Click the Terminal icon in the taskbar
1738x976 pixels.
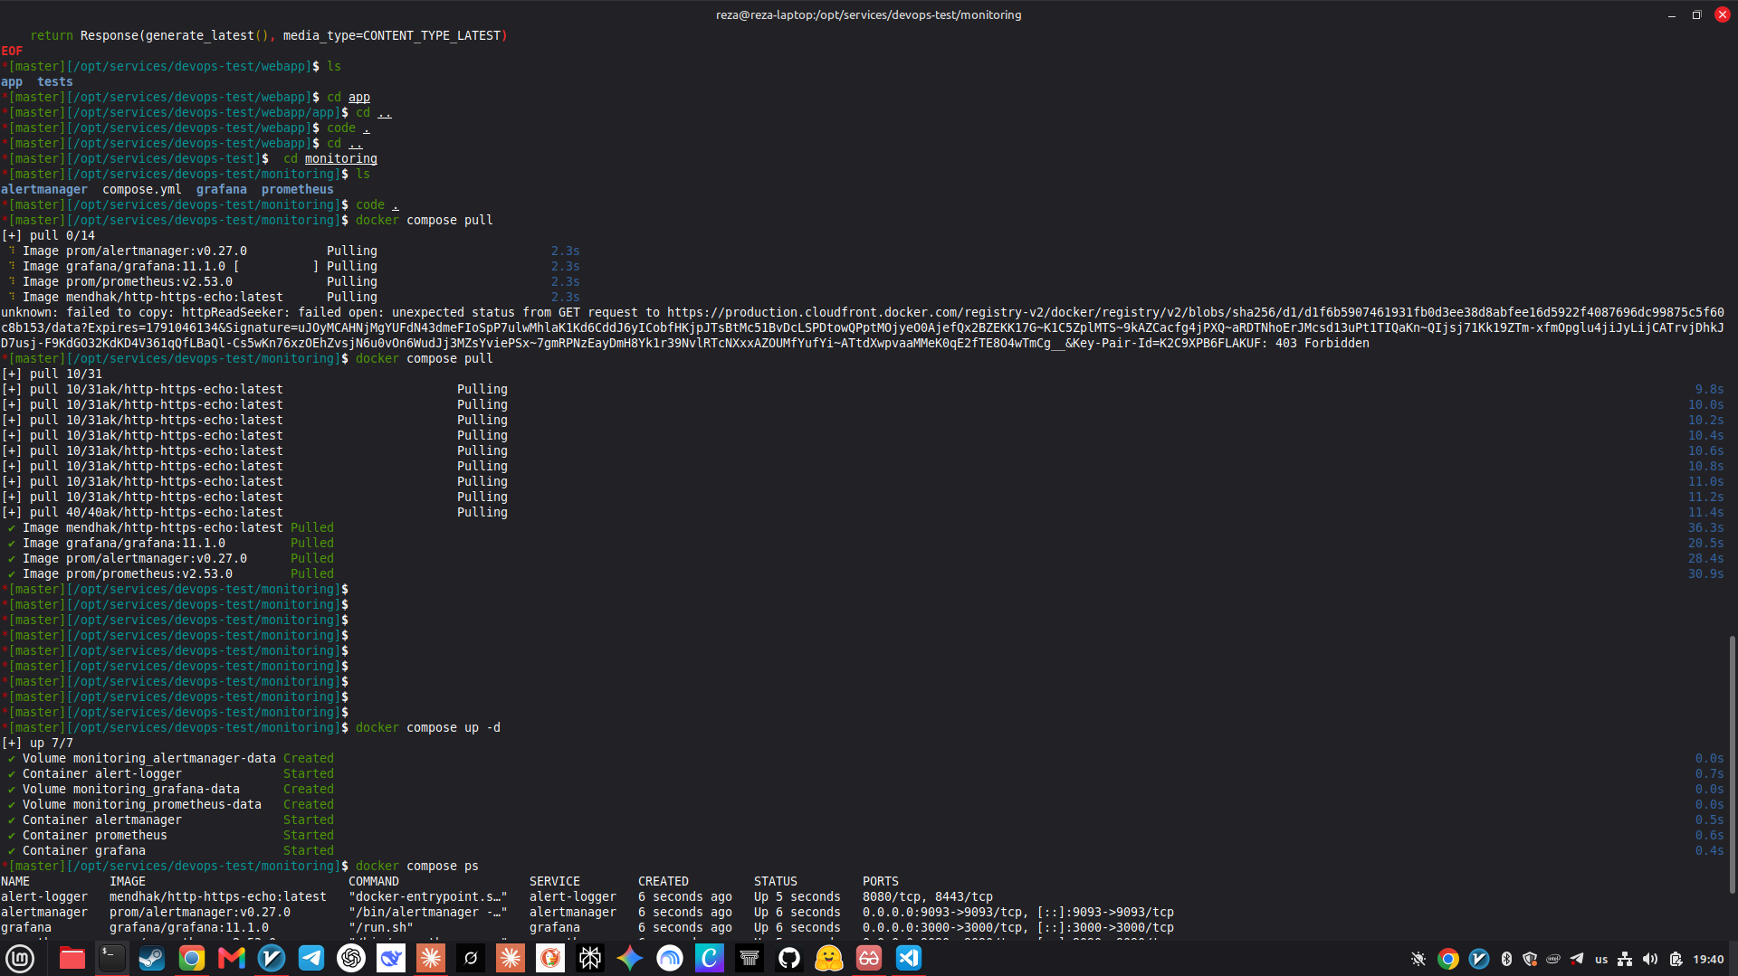pyautogui.click(x=112, y=958)
